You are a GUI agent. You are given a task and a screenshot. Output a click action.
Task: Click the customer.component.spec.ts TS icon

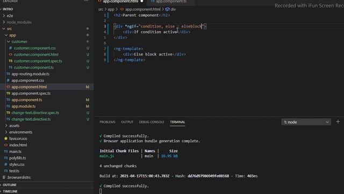[11, 61]
